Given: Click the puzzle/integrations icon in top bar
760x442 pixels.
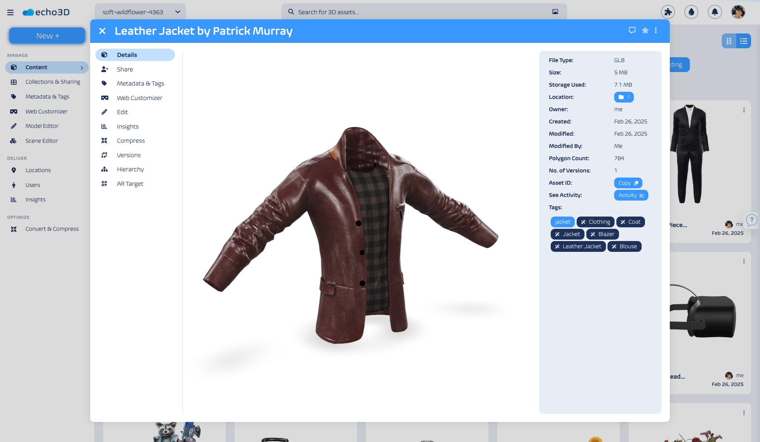Looking at the screenshot, I should 667,12.
